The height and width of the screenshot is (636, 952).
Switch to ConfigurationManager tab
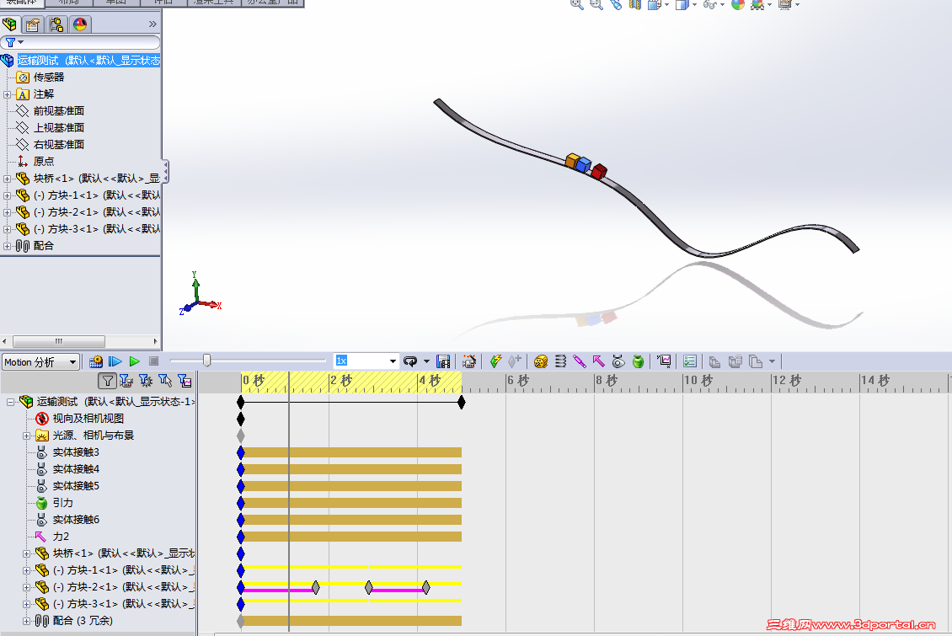coord(56,24)
